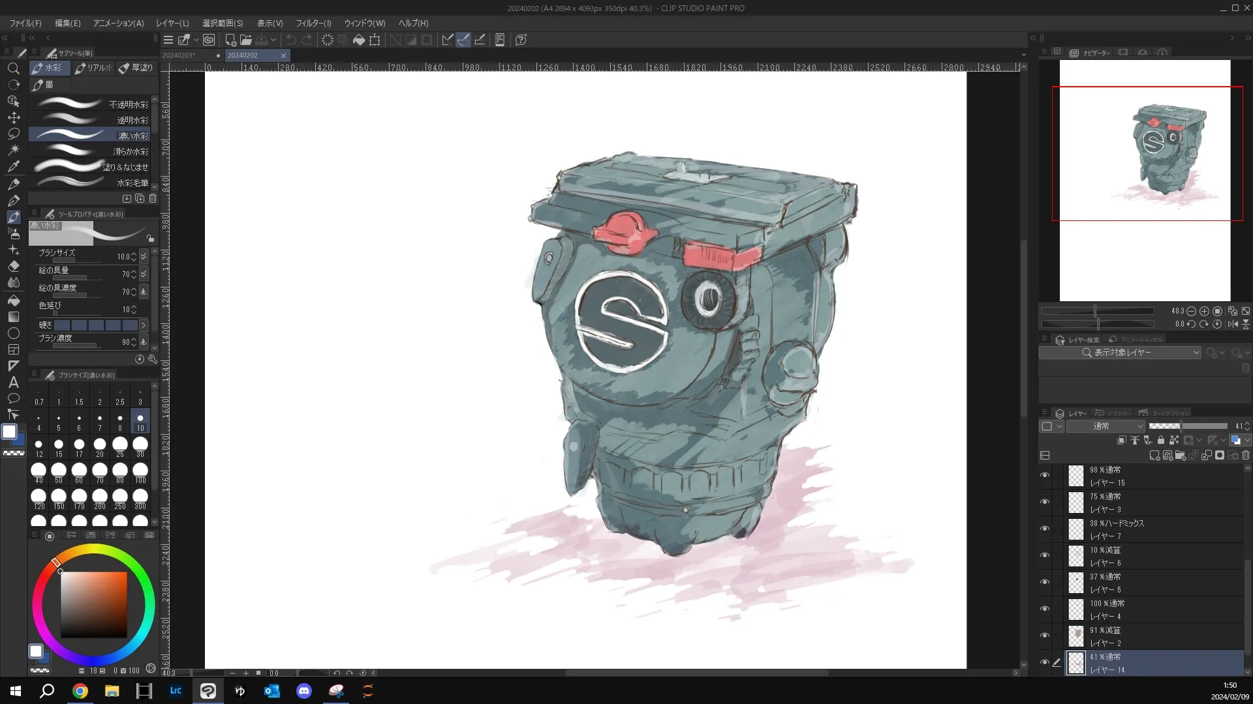
Task: Select the Text tool
Action: pos(13,383)
